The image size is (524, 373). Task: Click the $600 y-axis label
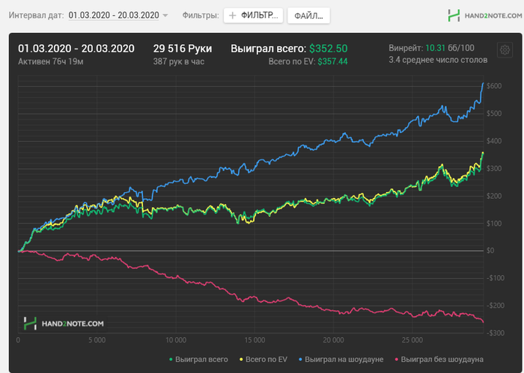(494, 86)
